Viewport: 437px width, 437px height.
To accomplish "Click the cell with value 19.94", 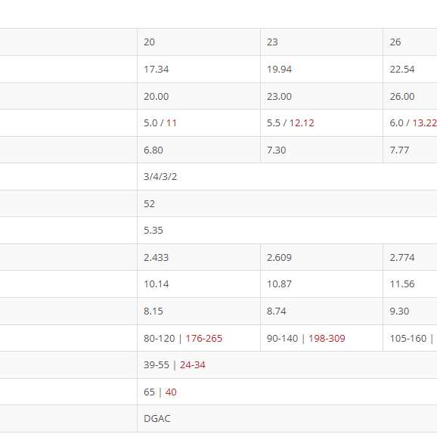I will pyautogui.click(x=321, y=69).
